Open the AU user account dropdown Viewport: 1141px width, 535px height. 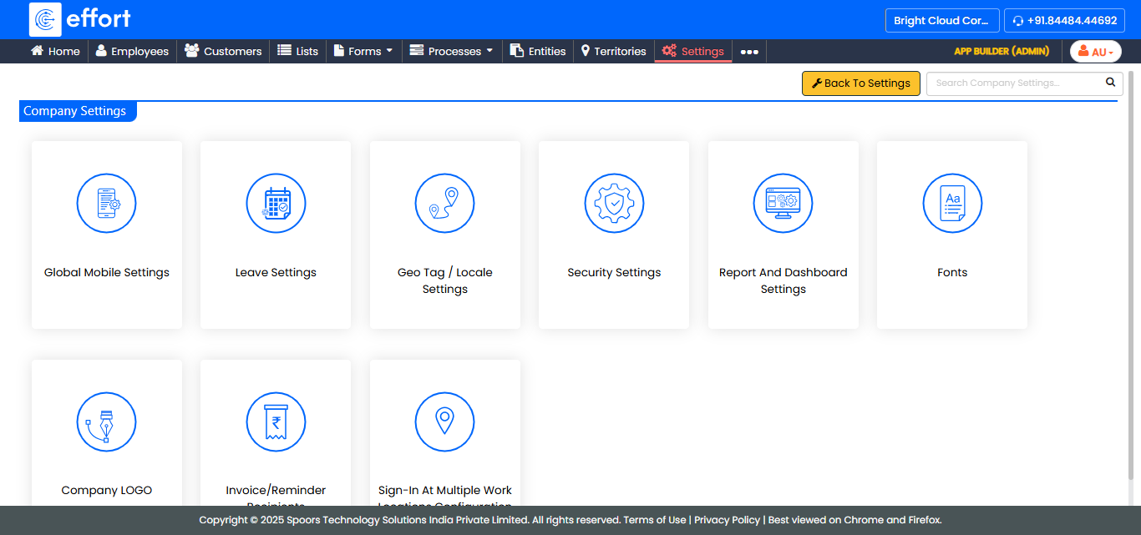click(1095, 52)
